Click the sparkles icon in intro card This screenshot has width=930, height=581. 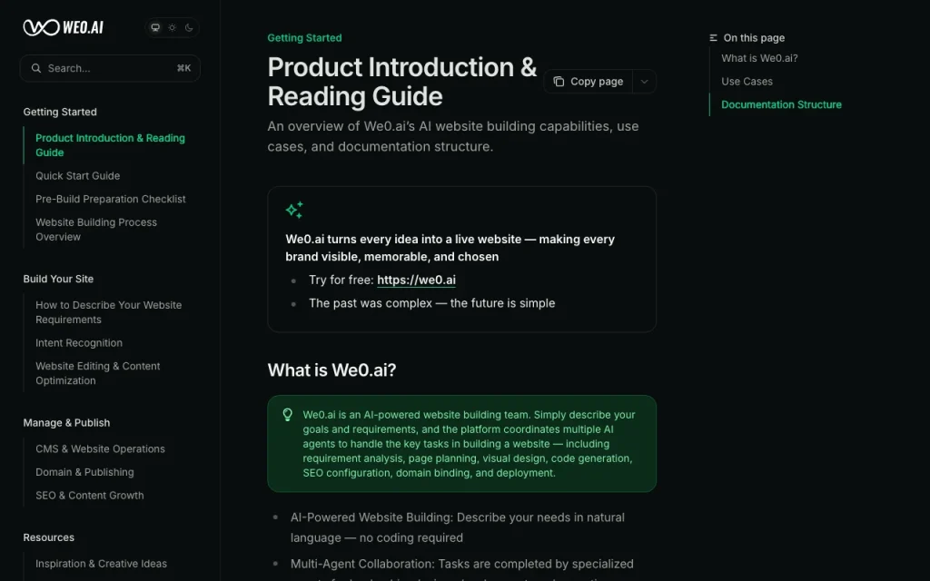pos(294,210)
